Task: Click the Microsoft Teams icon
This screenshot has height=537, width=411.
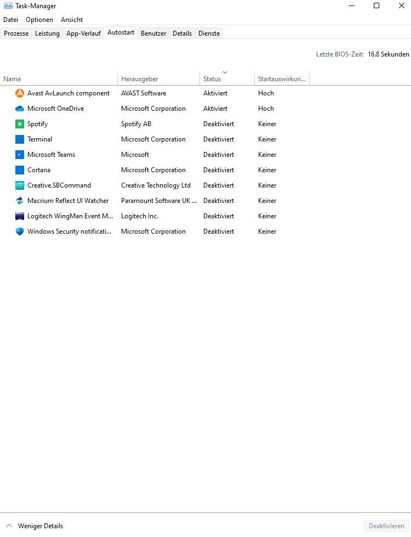Action: tap(20, 155)
